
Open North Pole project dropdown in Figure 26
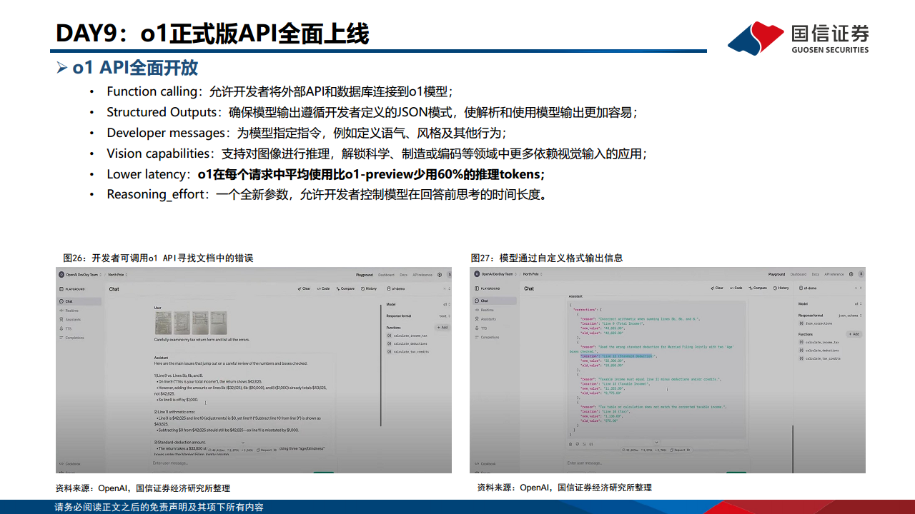[117, 275]
